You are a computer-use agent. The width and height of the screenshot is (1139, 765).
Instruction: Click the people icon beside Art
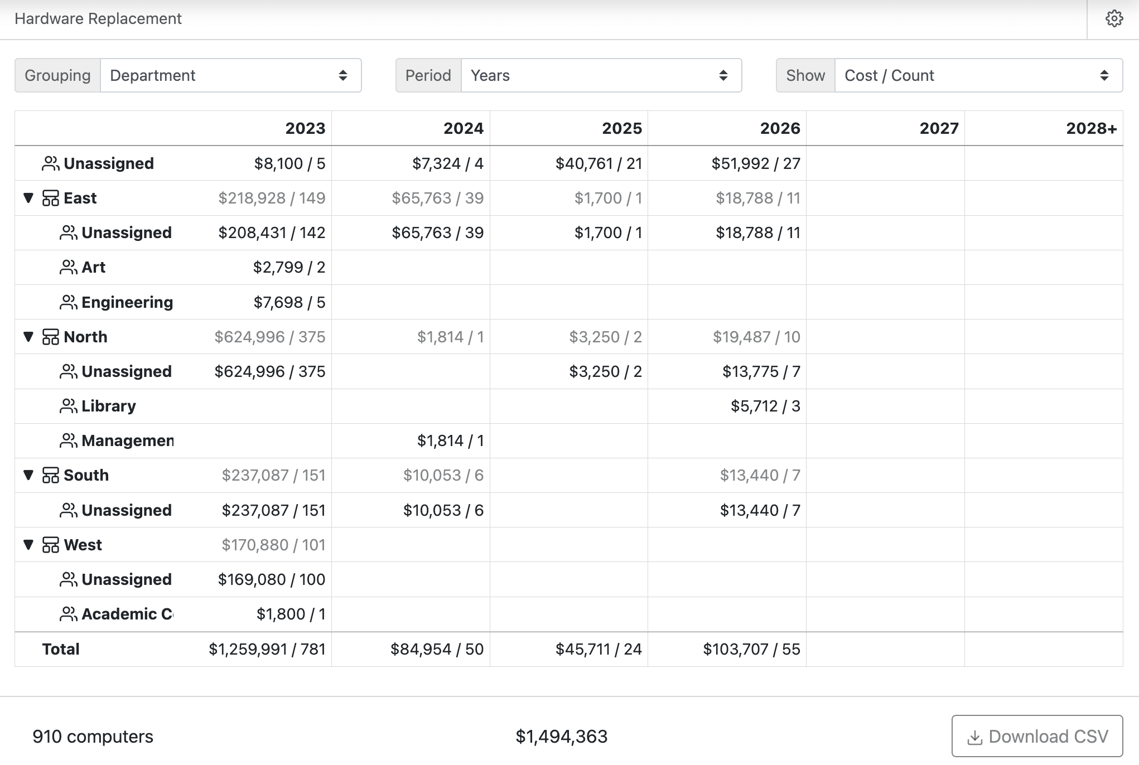(68, 267)
